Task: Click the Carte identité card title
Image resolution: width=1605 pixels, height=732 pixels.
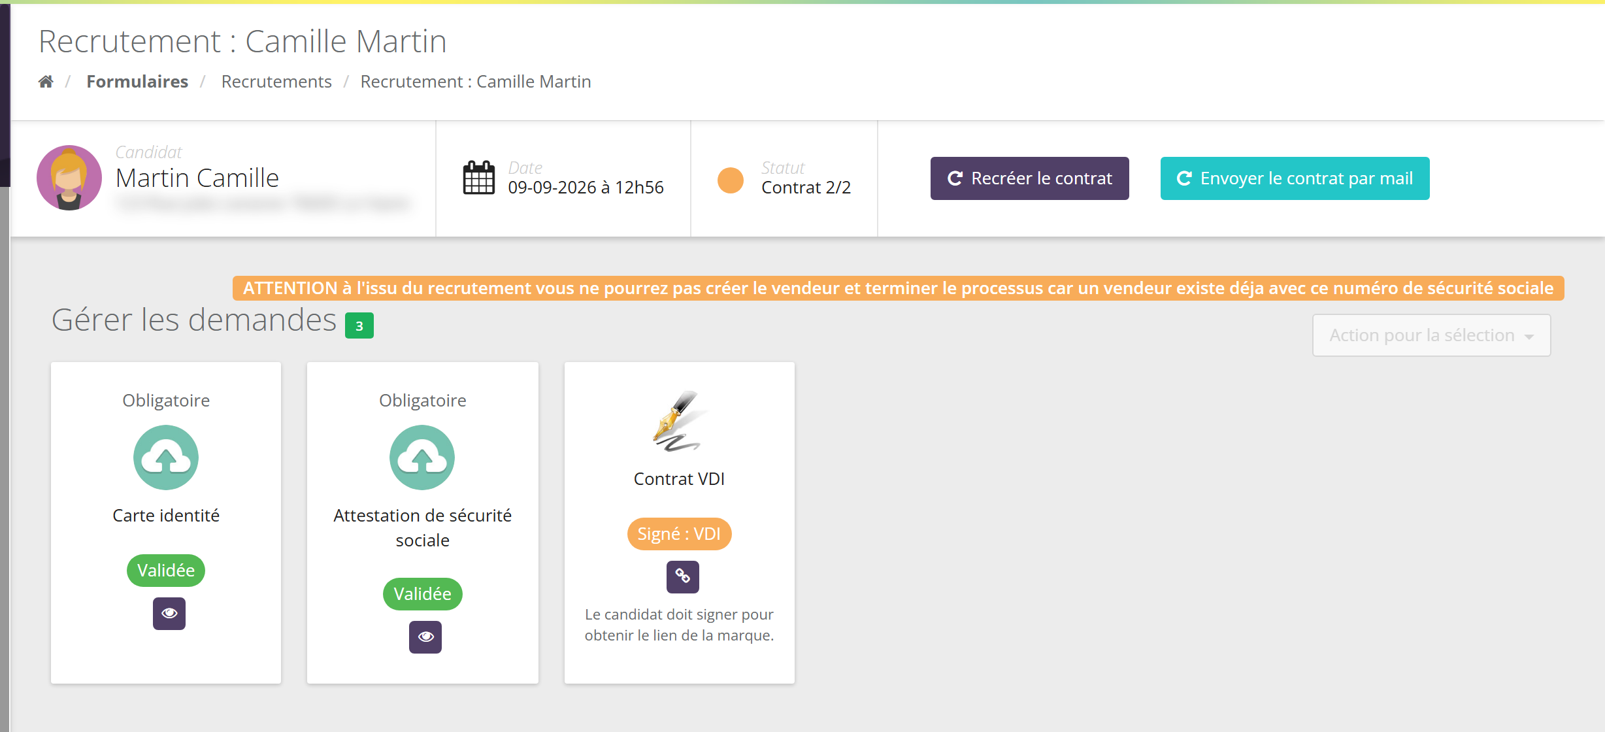Action: (166, 516)
